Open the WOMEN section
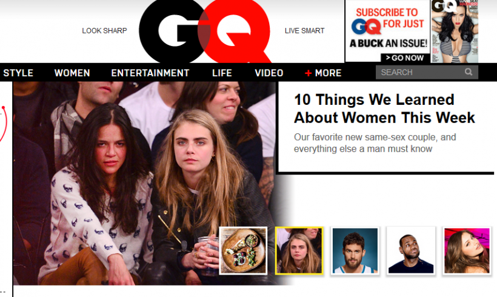Image resolution: width=497 pixels, height=297 pixels. click(72, 73)
